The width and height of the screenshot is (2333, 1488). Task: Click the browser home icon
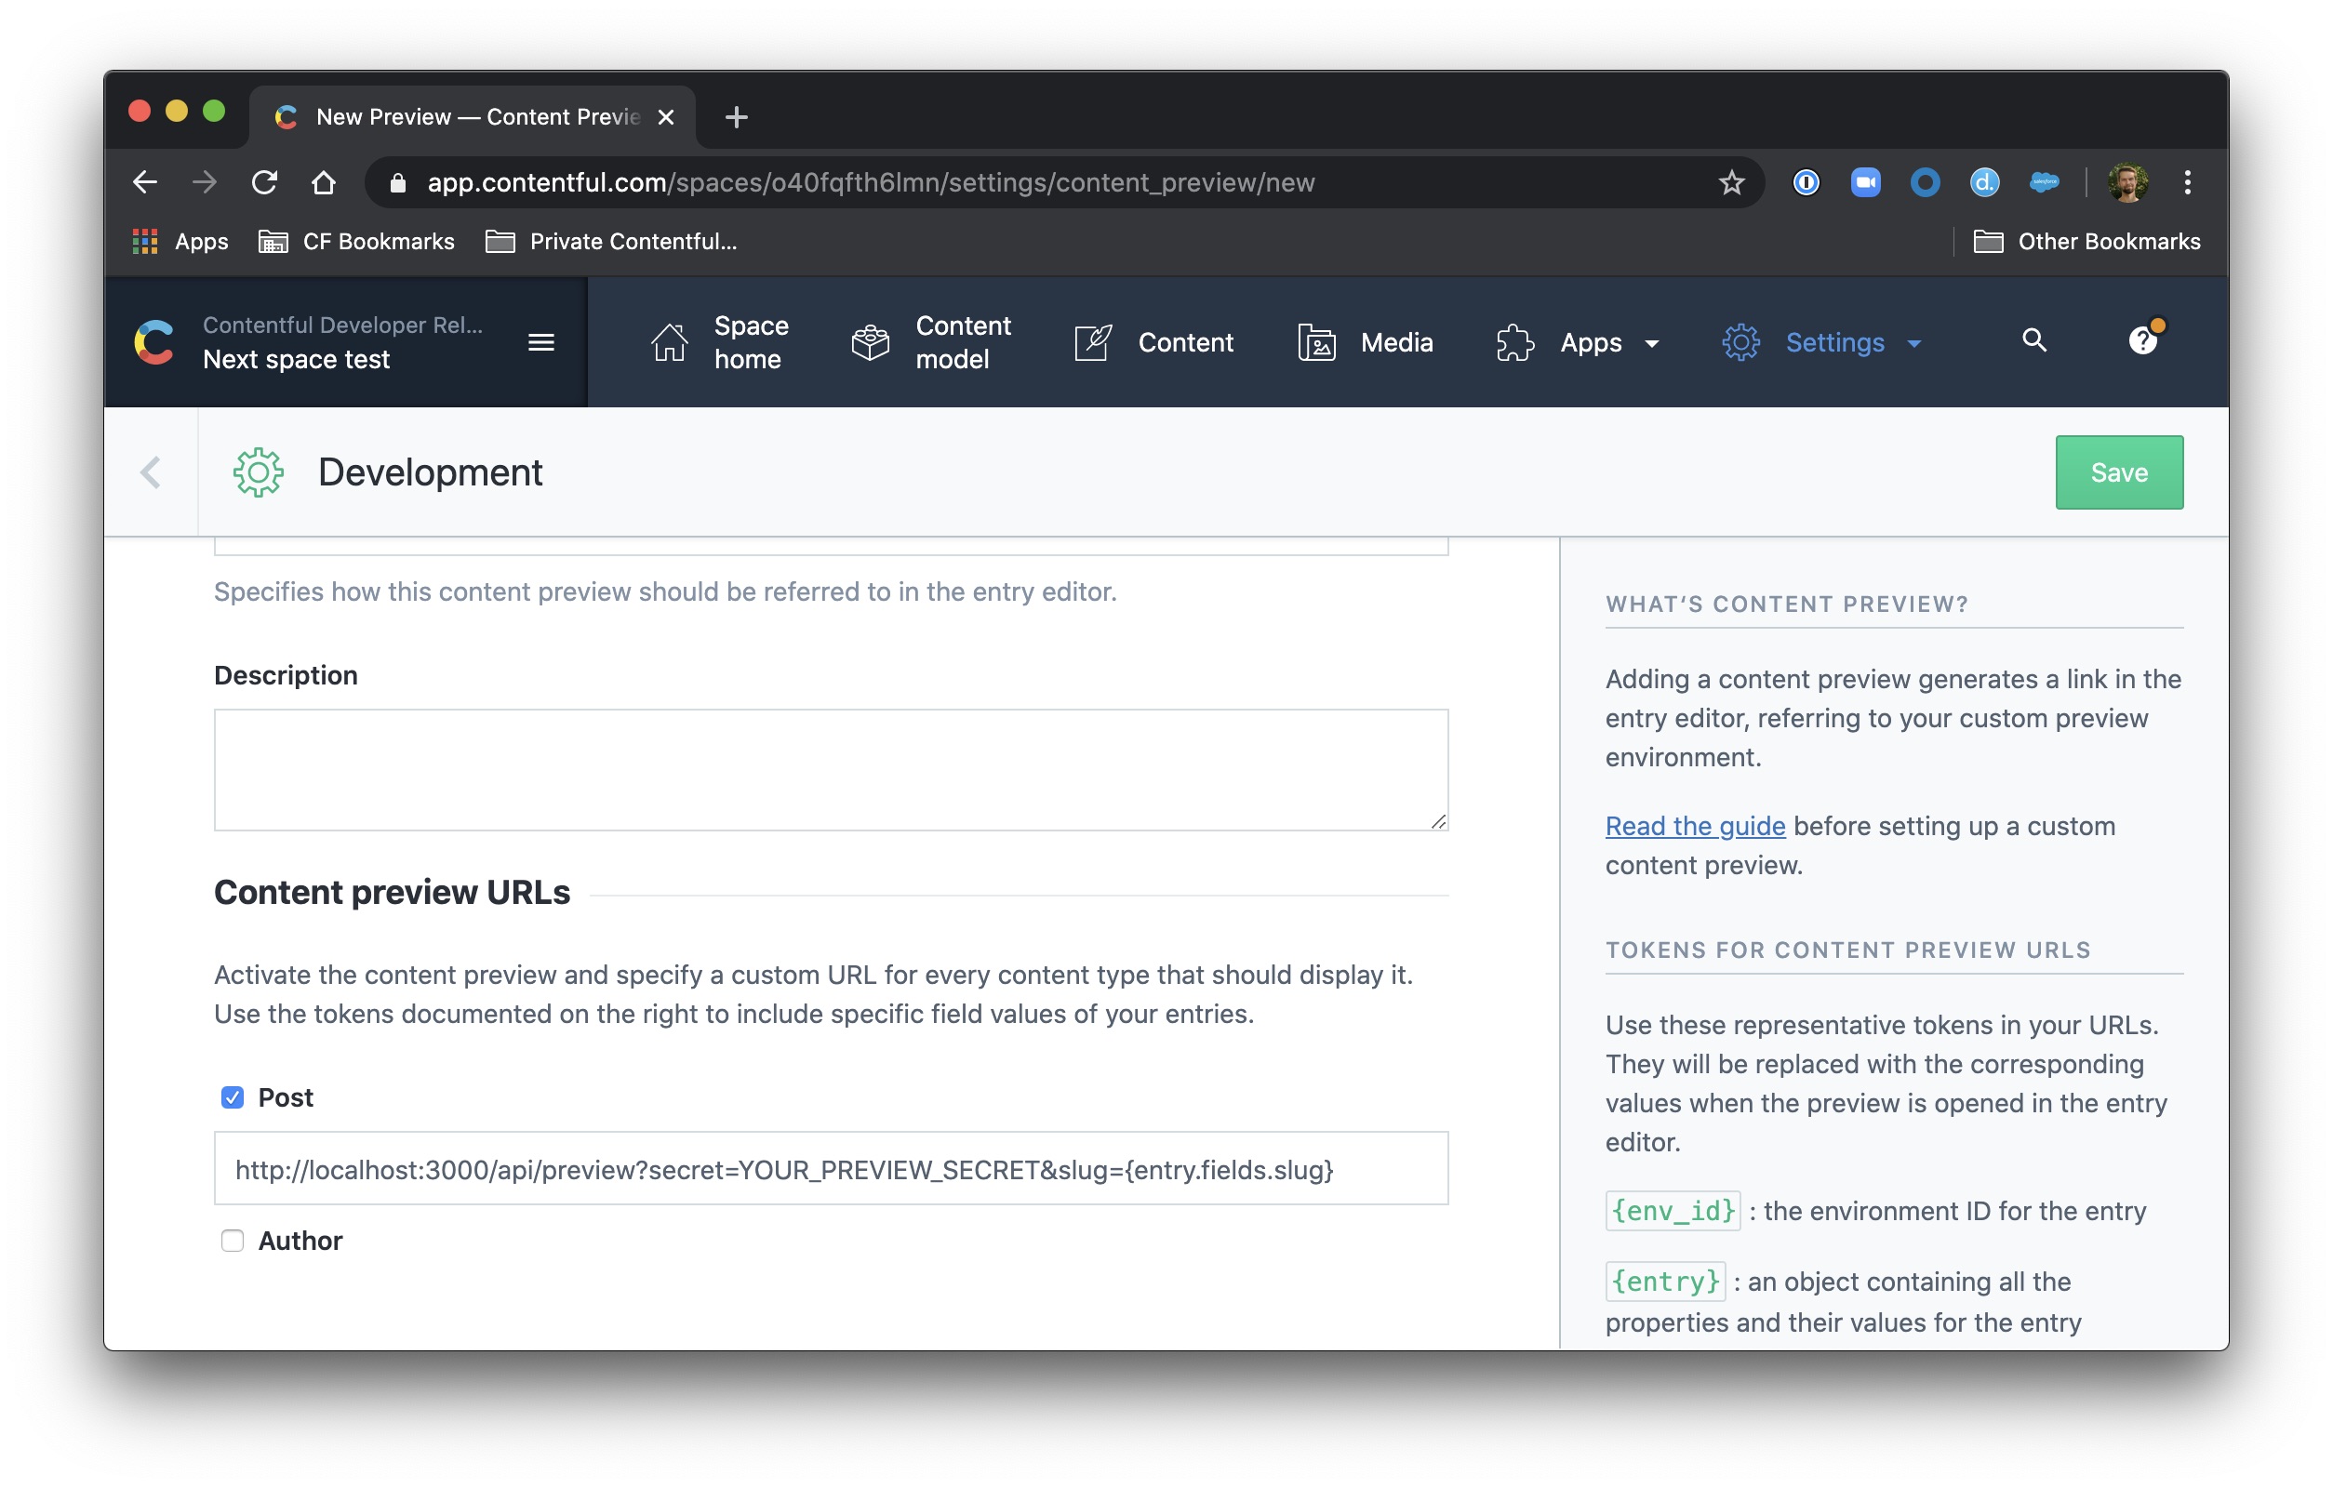pyautogui.click(x=324, y=182)
